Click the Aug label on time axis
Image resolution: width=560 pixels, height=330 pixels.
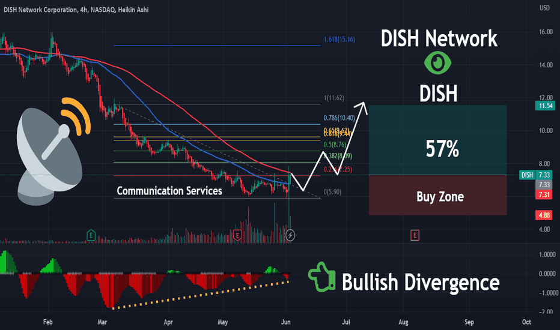tap(403, 322)
